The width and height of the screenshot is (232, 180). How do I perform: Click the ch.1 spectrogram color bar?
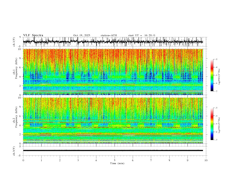[x=212, y=75]
